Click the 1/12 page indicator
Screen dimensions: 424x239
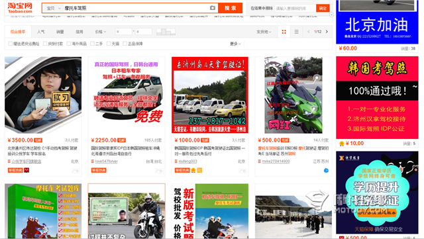tap(318, 32)
